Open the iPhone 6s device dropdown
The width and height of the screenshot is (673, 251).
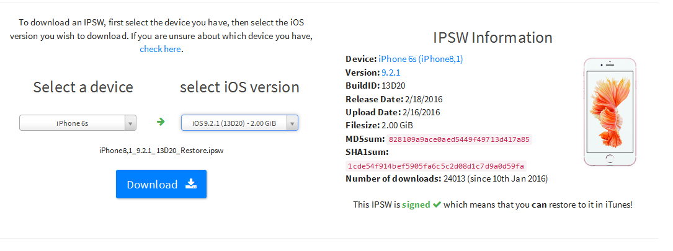click(78, 123)
